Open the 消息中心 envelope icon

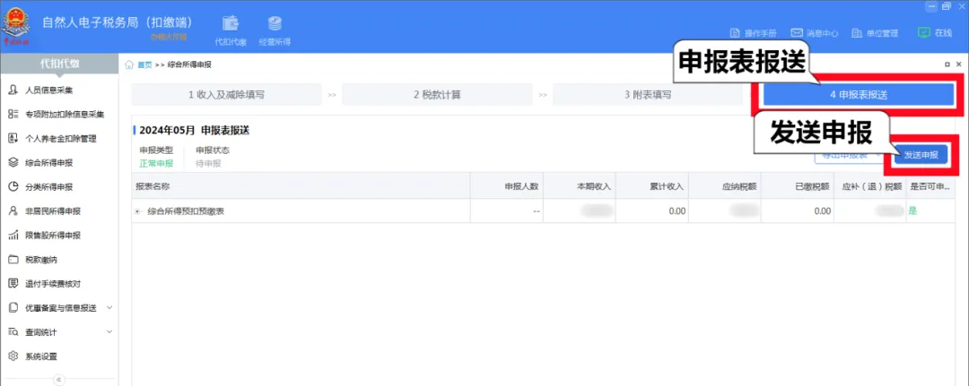pos(797,33)
